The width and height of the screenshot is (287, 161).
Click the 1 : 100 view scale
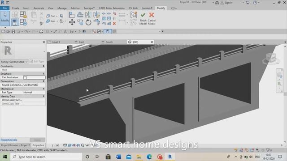coord(55,145)
